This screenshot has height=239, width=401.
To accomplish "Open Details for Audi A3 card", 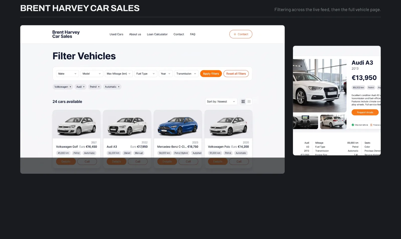I will point(117,161).
